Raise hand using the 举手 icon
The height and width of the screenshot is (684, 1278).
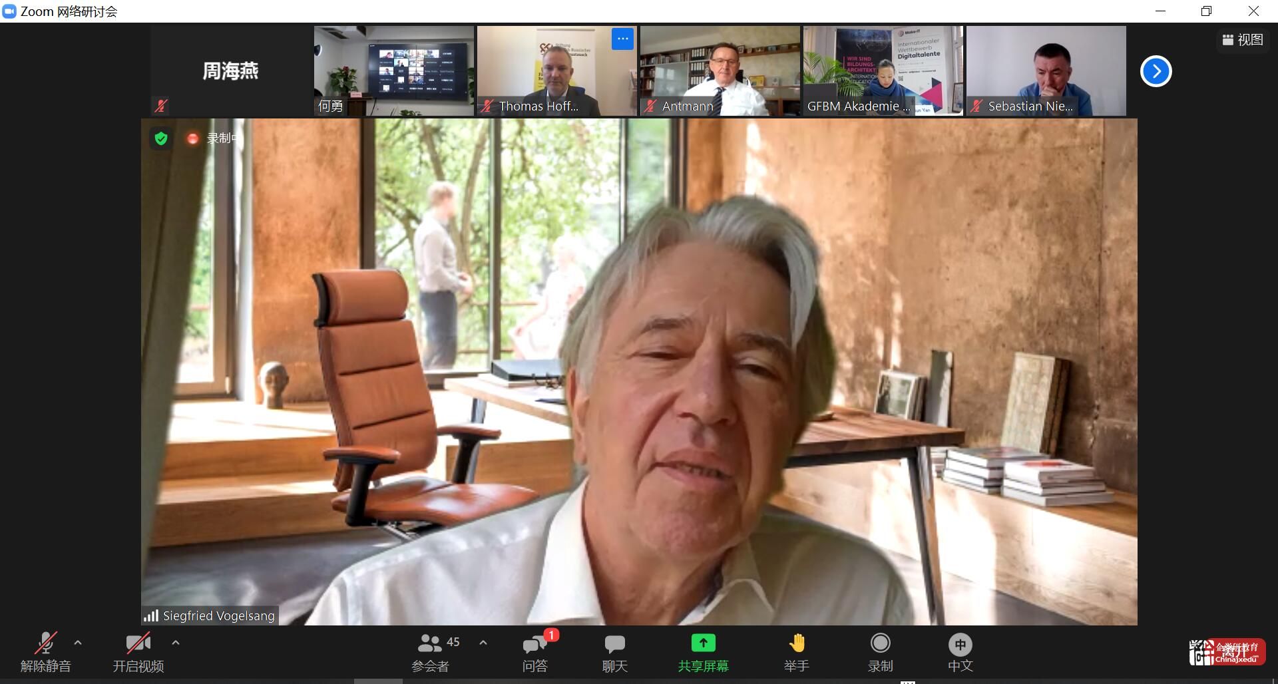(796, 643)
